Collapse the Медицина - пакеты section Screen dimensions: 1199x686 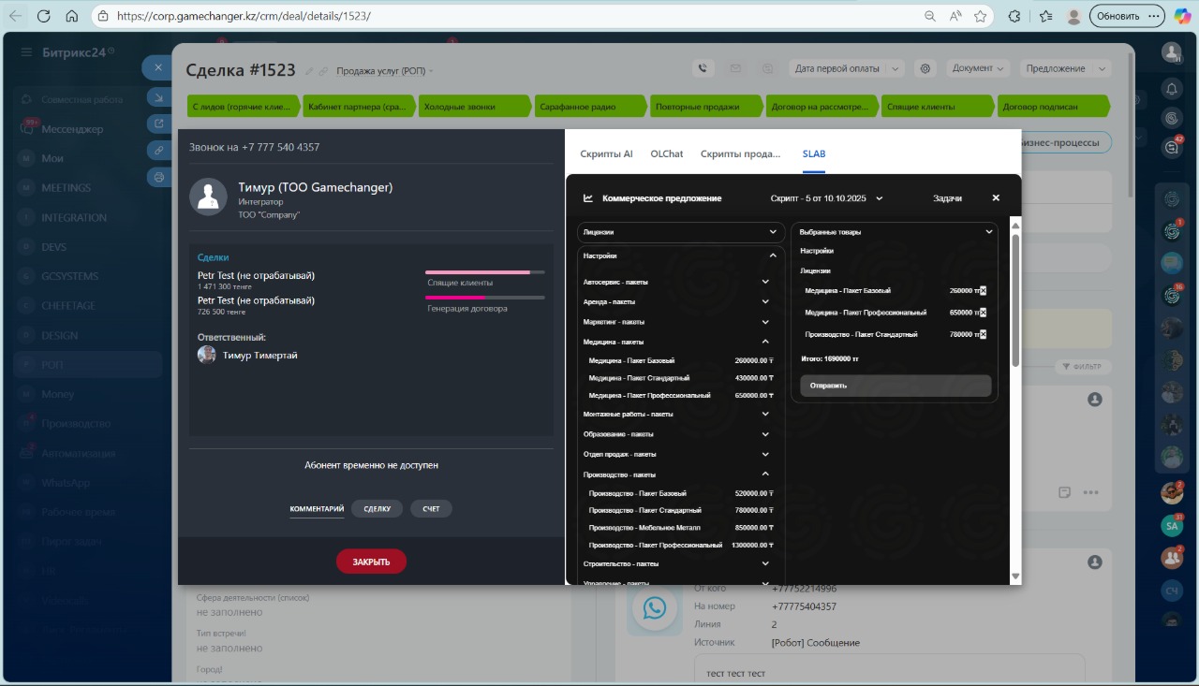(765, 342)
